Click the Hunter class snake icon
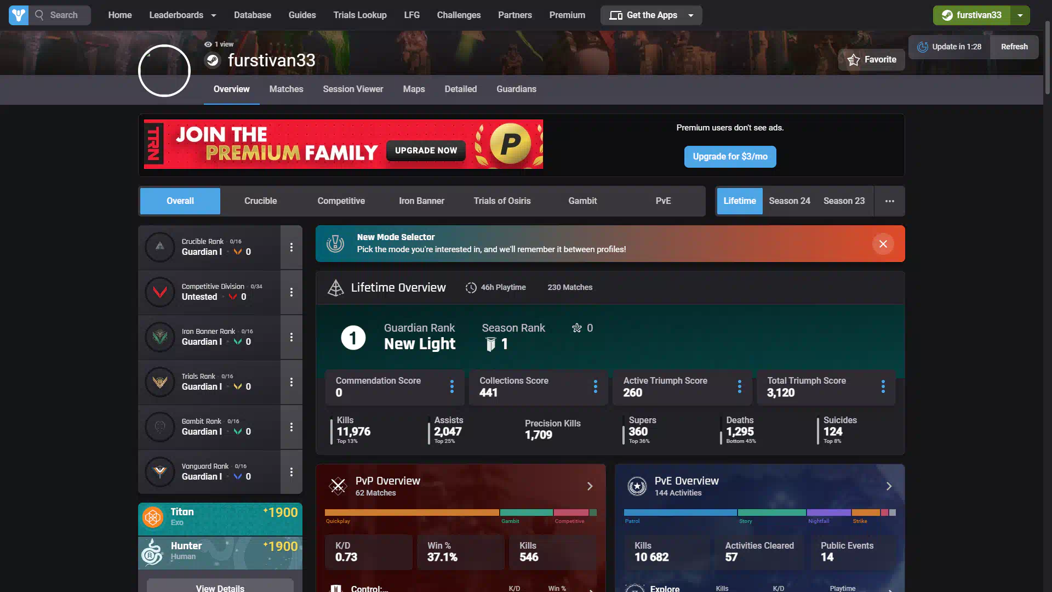Image resolution: width=1052 pixels, height=592 pixels. [153, 551]
